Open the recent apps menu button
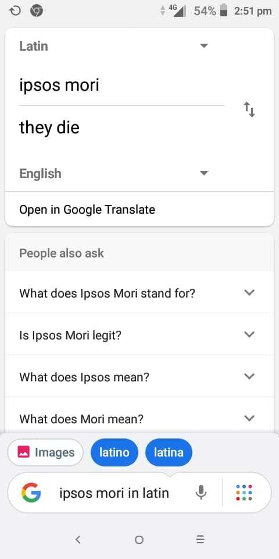279x559 pixels. [201, 539]
